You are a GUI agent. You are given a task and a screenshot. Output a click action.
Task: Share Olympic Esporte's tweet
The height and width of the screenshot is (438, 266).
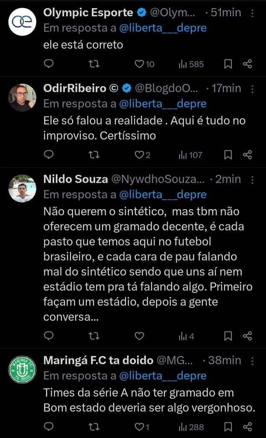pyautogui.click(x=248, y=64)
